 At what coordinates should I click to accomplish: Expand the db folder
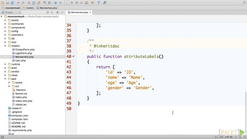pos(5,39)
